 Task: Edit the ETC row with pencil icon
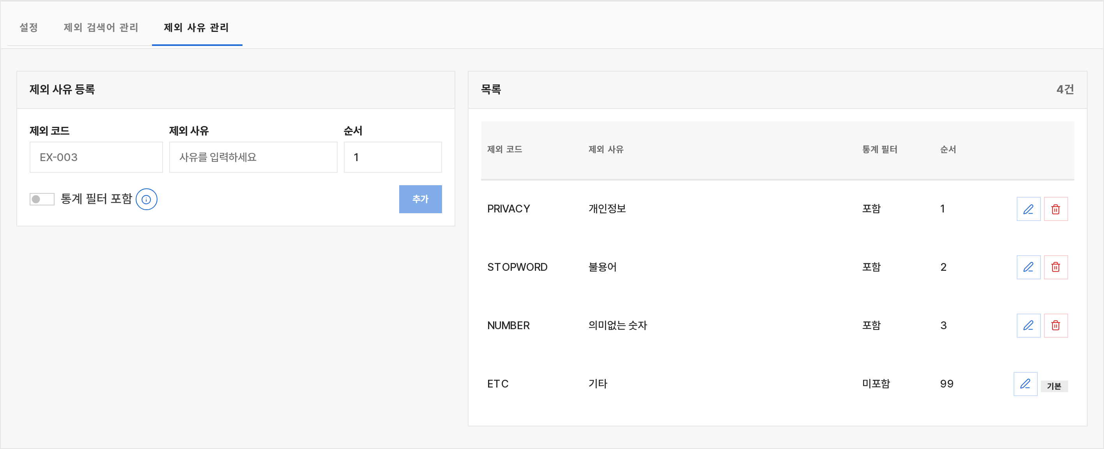coord(1025,384)
